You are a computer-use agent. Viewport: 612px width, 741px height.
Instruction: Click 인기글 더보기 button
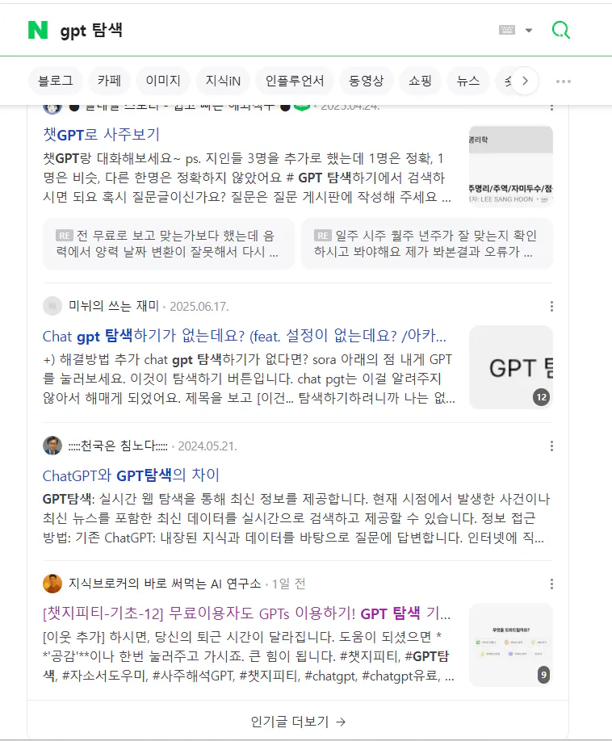click(x=298, y=721)
